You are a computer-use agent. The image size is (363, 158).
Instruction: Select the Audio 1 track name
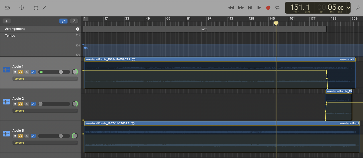18,67
